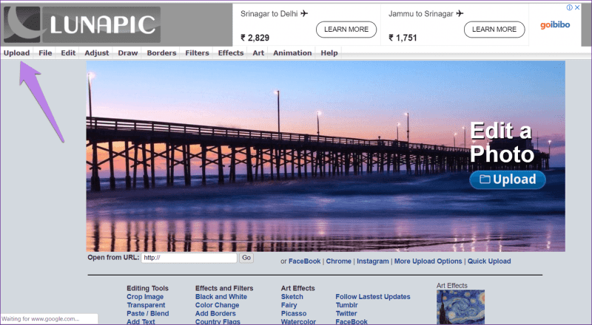Expand the Draw menu
Viewport: 592px width, 325px height.
click(128, 53)
